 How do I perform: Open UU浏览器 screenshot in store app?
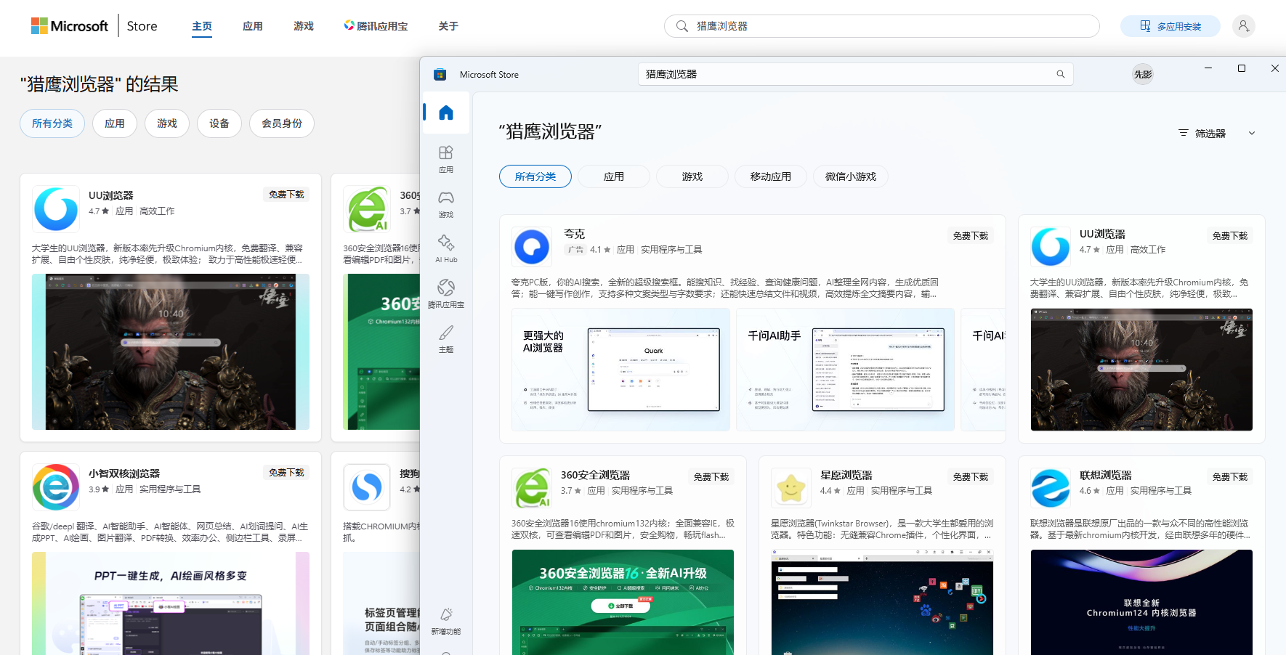pos(1141,370)
